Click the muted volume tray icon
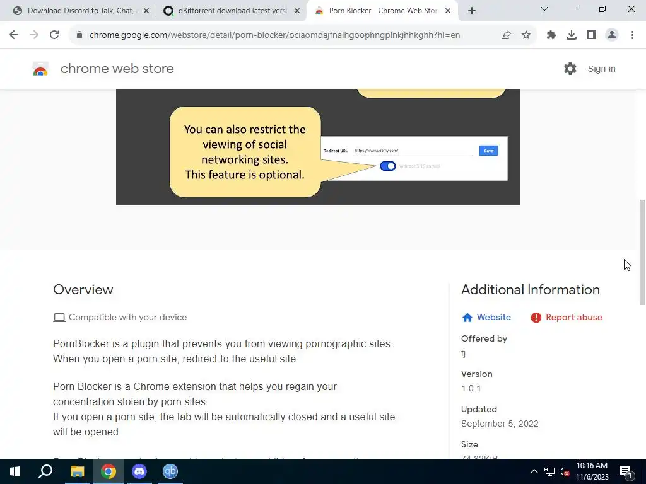 [565, 471]
